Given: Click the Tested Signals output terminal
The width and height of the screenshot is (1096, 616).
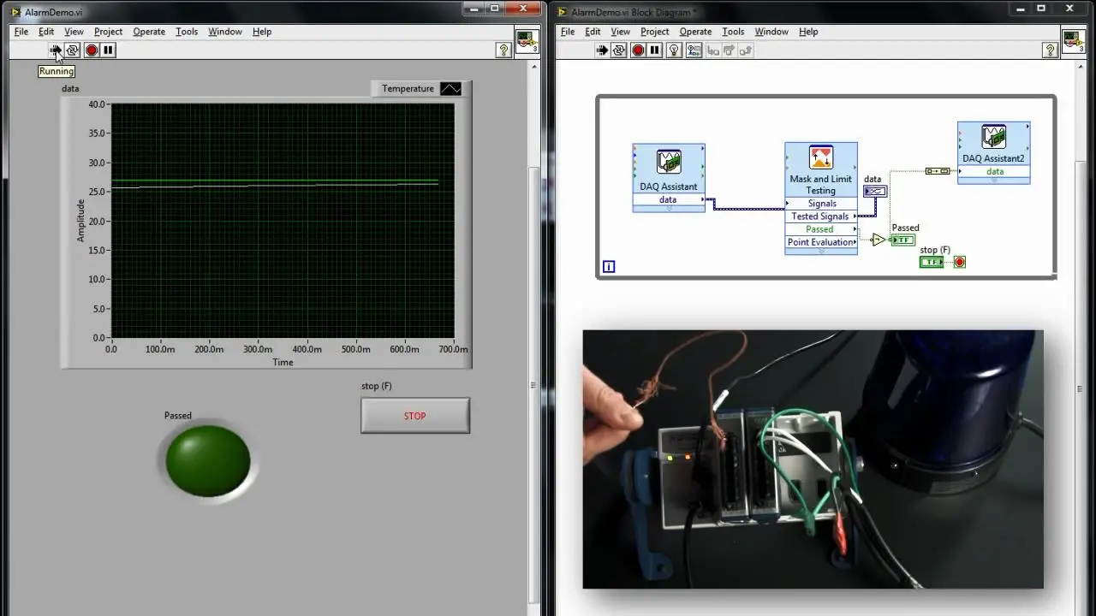Looking at the screenshot, I should (x=821, y=216).
